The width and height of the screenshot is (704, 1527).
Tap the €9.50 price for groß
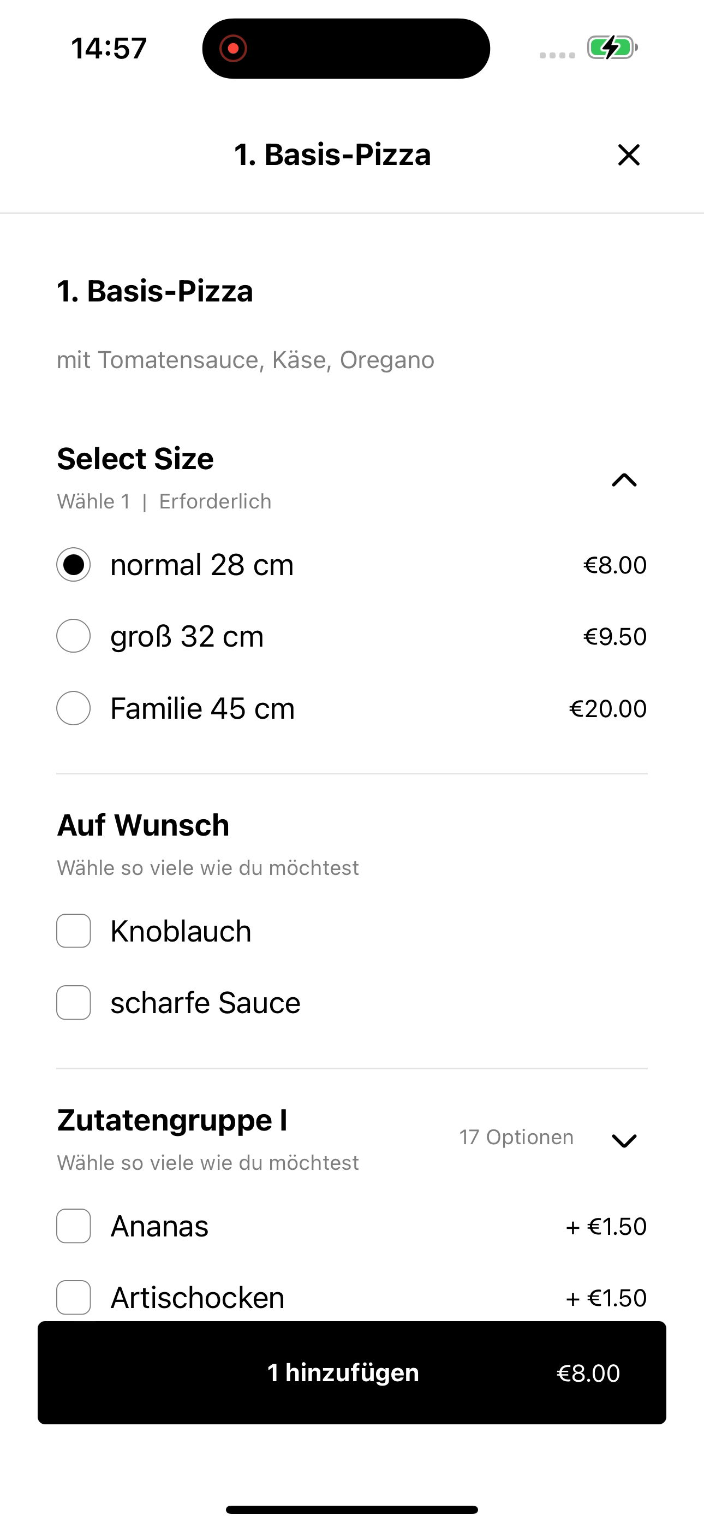(x=615, y=636)
